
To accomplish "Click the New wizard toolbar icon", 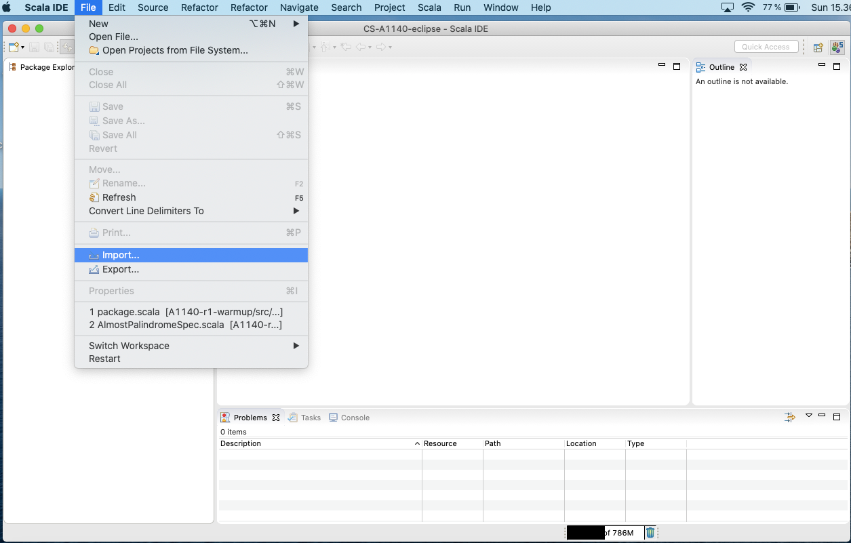I will [x=13, y=47].
